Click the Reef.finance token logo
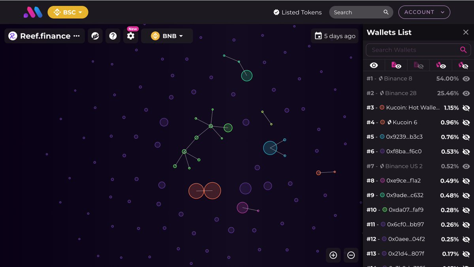This screenshot has height=267, width=474. point(13,36)
